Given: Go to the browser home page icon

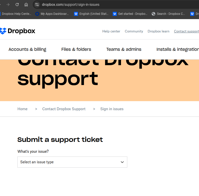Looking at the screenshot, I should [x=26, y=5].
